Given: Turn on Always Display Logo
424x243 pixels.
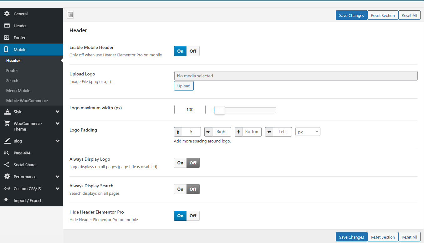Looking at the screenshot, I should point(180,163).
